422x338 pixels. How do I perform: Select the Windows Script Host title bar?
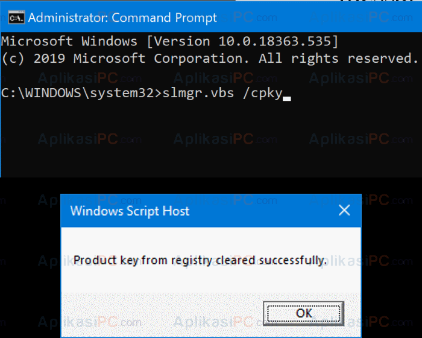tap(211, 211)
